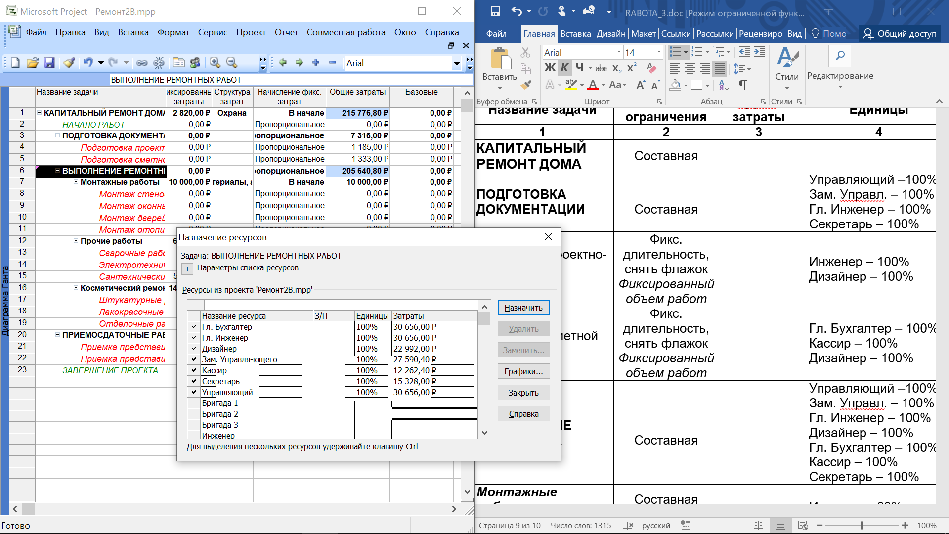Viewport: 949px width, 534px height.
Task: Click the Link Tasks chain icon
Action: click(x=142, y=63)
